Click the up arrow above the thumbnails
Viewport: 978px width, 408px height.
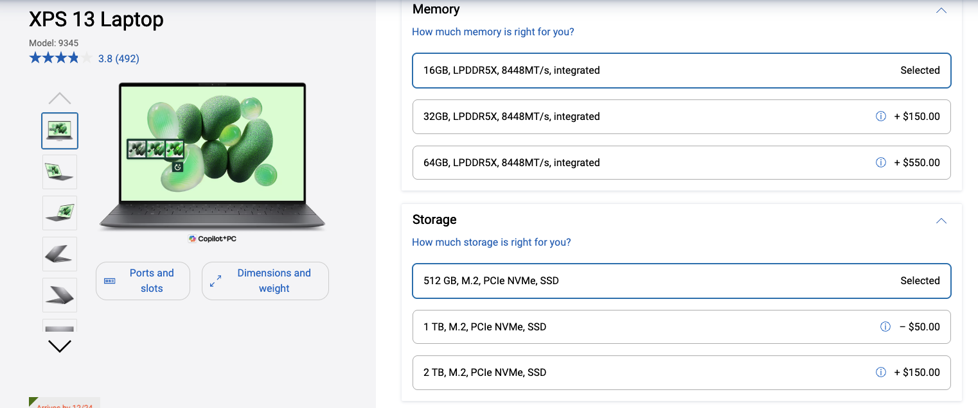[x=59, y=98]
